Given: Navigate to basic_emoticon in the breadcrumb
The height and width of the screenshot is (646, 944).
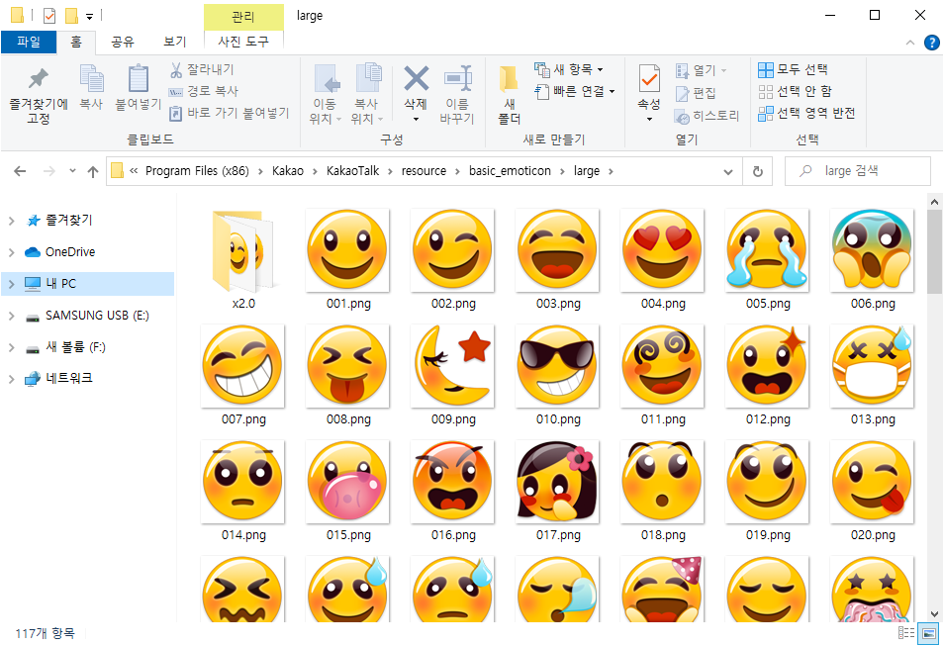Looking at the screenshot, I should [x=510, y=171].
